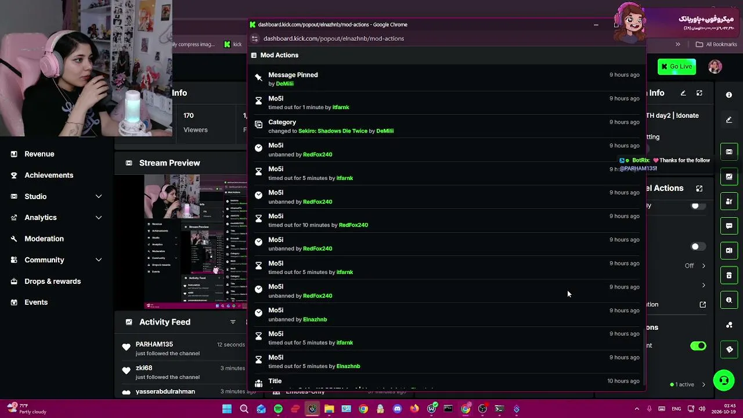The height and width of the screenshot is (418, 743).
Task: Open Events in the sidebar
Action: point(36,302)
